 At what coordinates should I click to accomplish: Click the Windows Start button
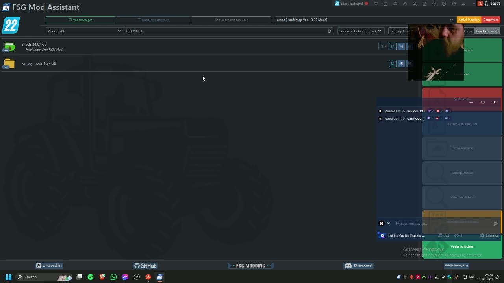8,277
